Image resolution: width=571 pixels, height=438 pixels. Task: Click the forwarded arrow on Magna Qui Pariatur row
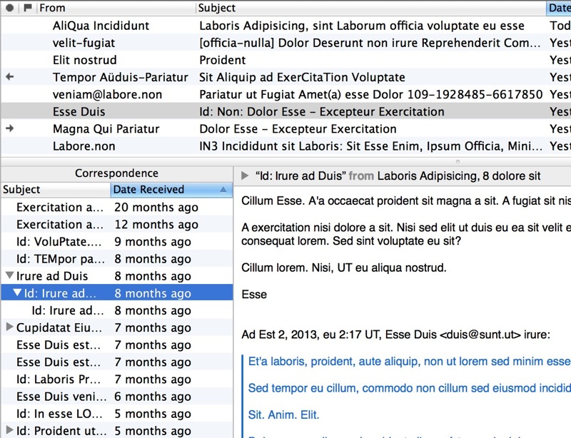tap(10, 128)
